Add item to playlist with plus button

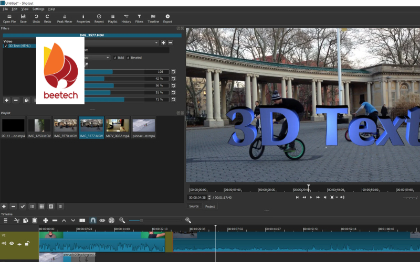point(4,206)
